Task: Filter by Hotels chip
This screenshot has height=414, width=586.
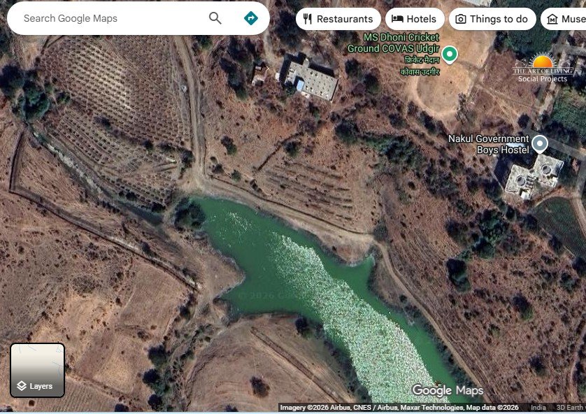Action: [415, 19]
